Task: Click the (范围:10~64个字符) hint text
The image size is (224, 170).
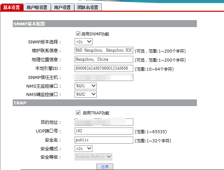Action: (x=154, y=69)
